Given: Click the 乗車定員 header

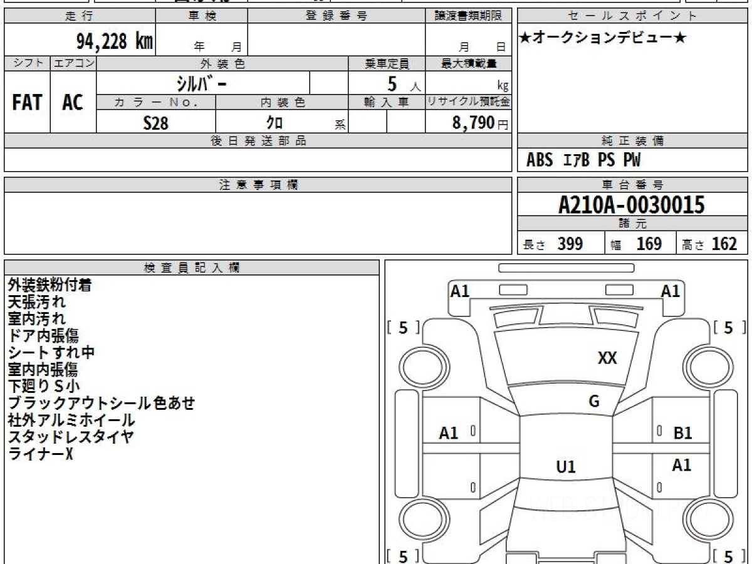Looking at the screenshot, I should point(387,63).
